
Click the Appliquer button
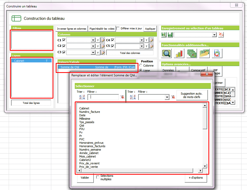point(150,29)
